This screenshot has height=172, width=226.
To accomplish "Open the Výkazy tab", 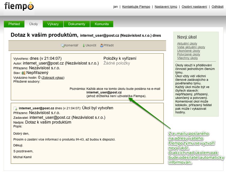I will (53, 24).
